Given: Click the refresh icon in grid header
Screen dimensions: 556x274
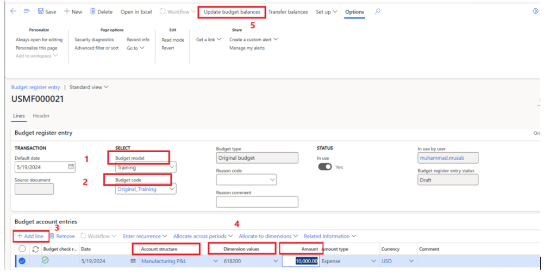Looking at the screenshot, I should click(x=35, y=248).
